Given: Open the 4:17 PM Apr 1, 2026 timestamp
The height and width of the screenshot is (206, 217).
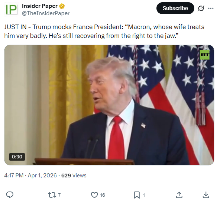Looking at the screenshot, I should [30, 176].
